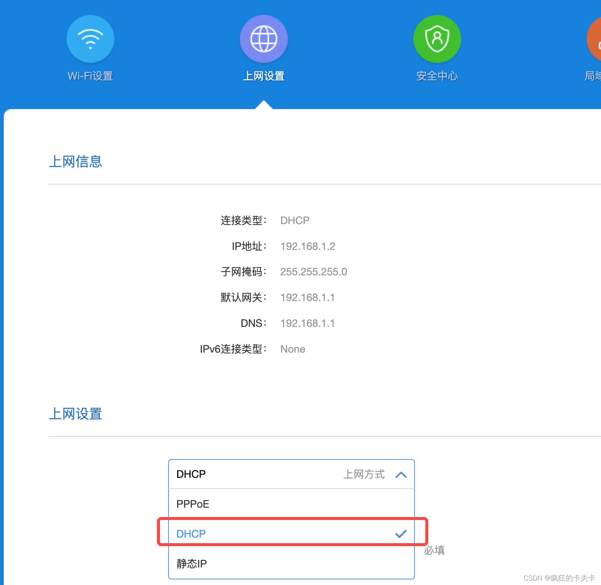601x585 pixels.
Task: Click the 必填 hint text
Action: pos(434,550)
